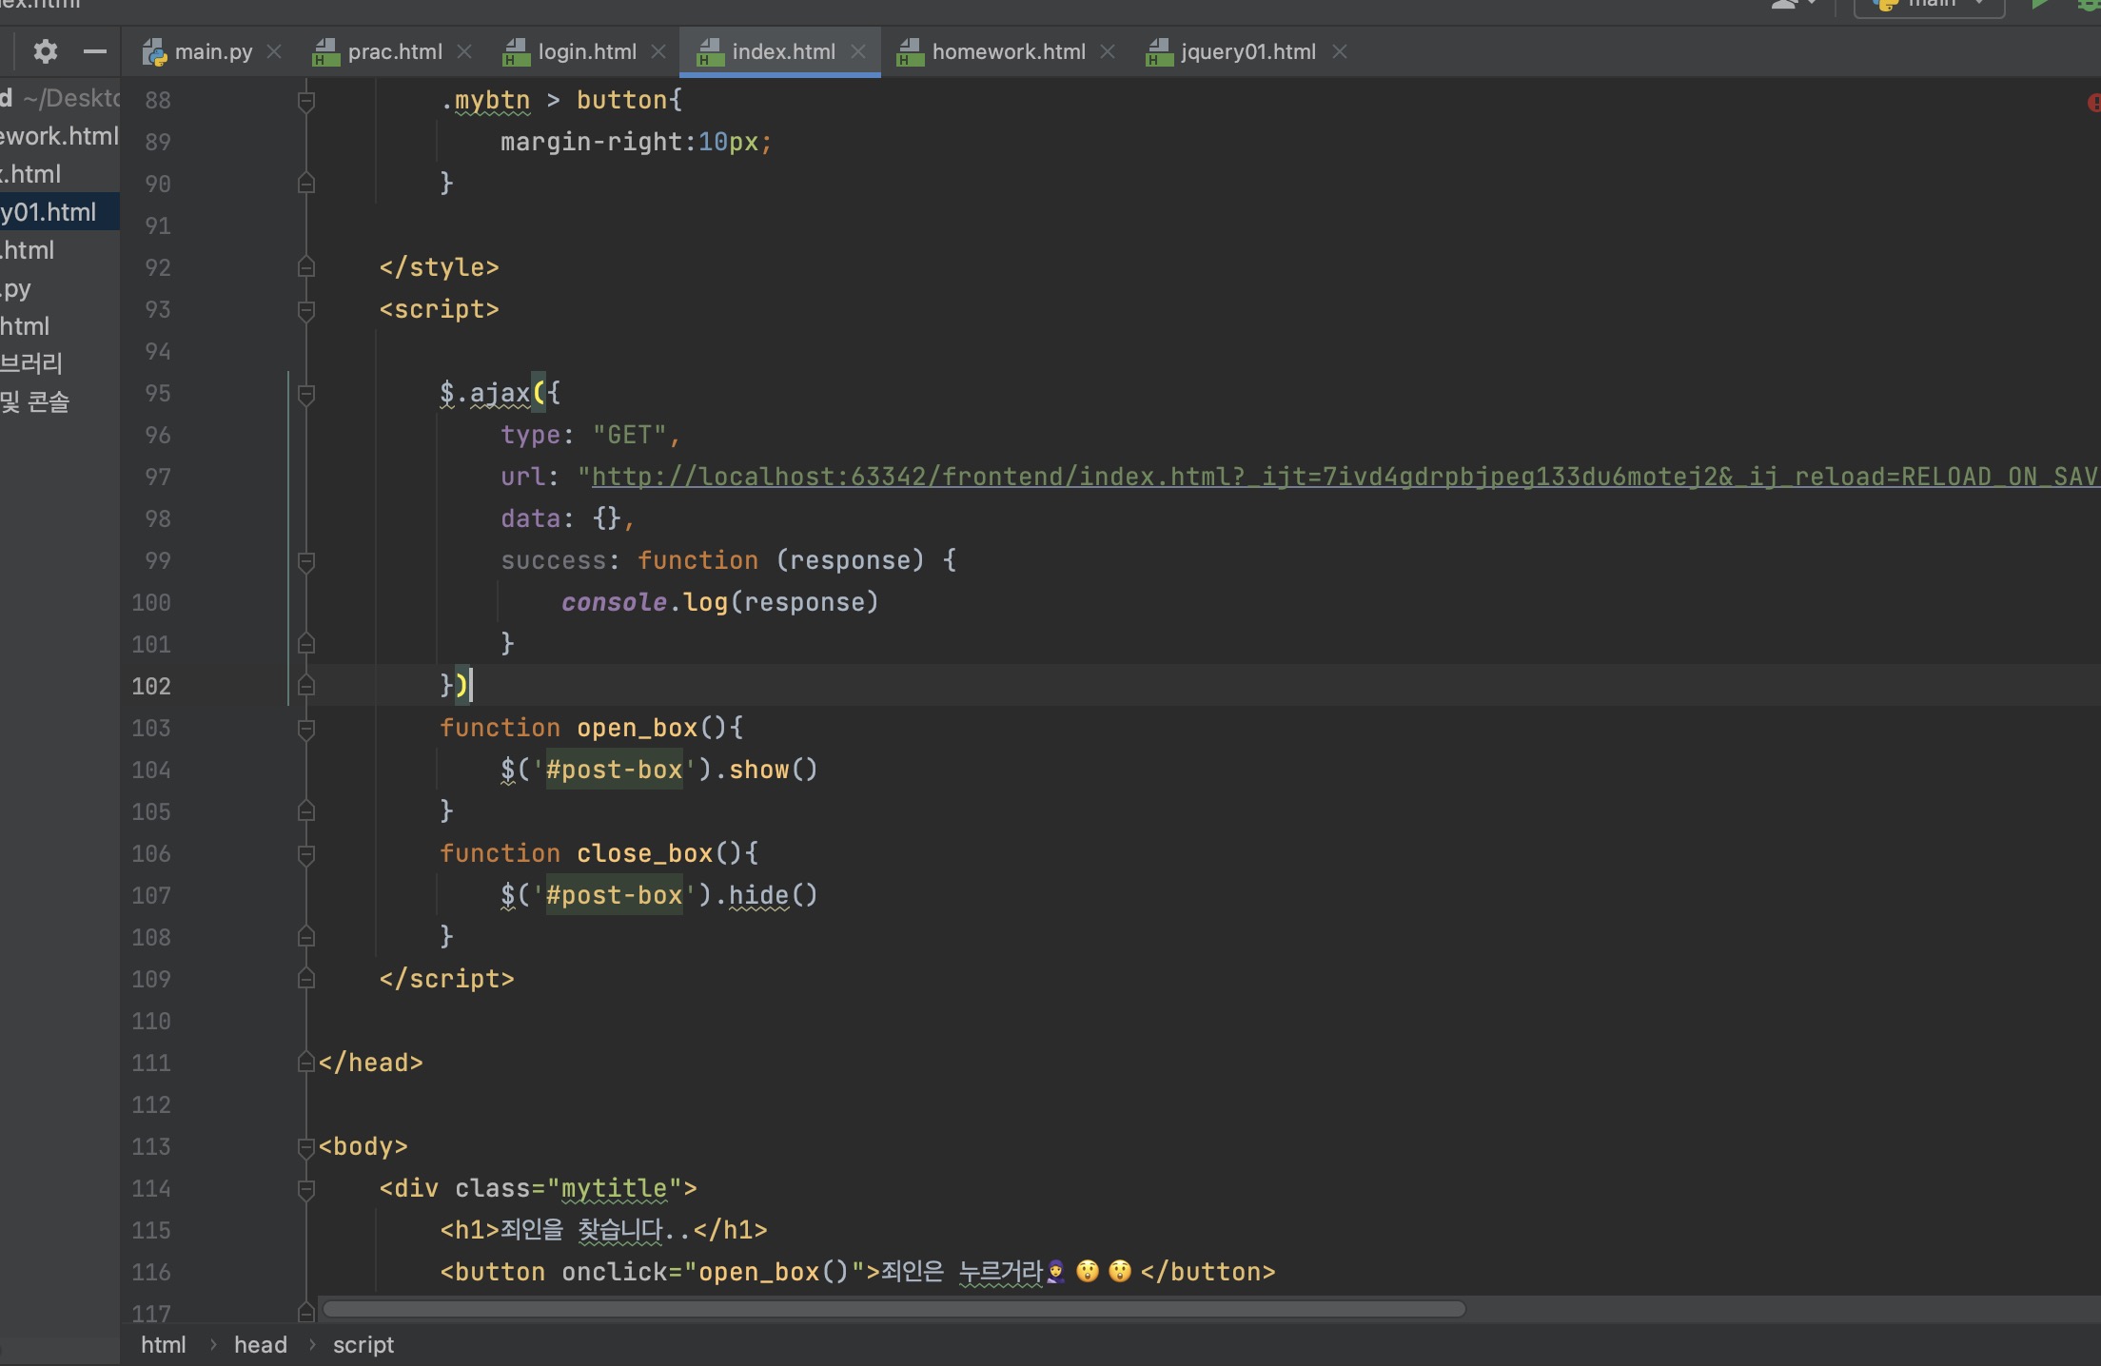
Task: Toggle fold marker at line 92 </style>
Action: pos(306,267)
